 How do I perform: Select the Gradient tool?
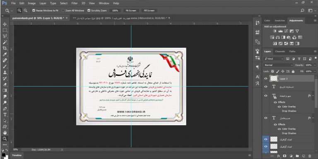[x=5, y=90]
